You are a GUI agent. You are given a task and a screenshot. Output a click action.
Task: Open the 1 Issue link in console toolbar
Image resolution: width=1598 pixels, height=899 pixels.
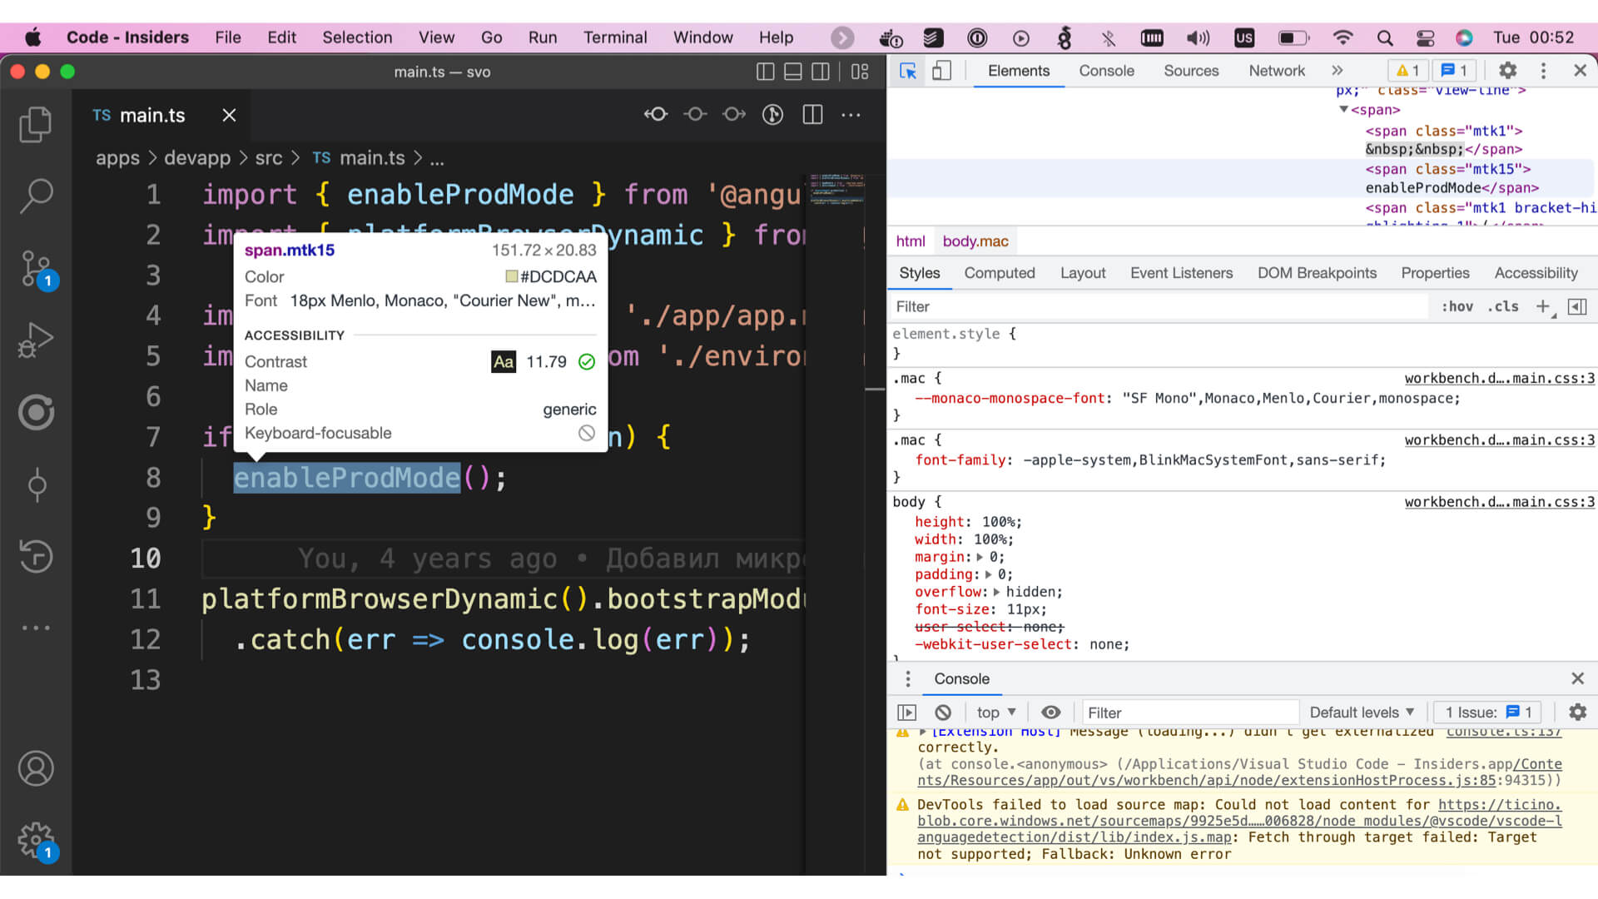pos(1489,713)
